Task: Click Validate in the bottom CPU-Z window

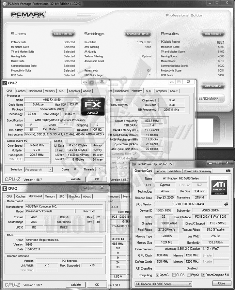Action: coord(76,285)
